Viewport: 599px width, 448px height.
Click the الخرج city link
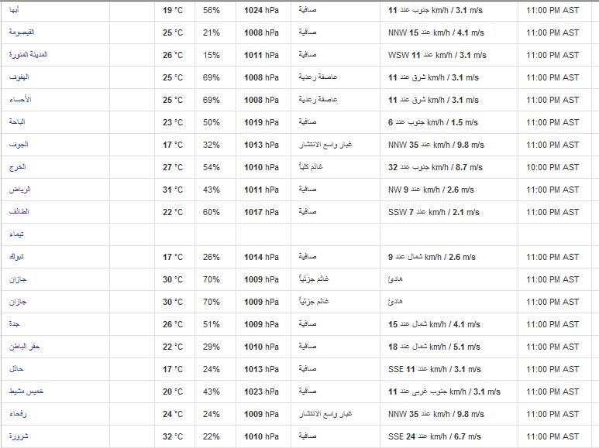pos(18,167)
